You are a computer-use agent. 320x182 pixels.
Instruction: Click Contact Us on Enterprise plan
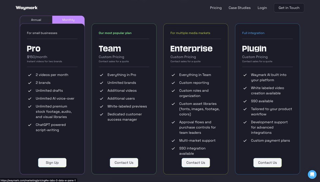point(196,163)
